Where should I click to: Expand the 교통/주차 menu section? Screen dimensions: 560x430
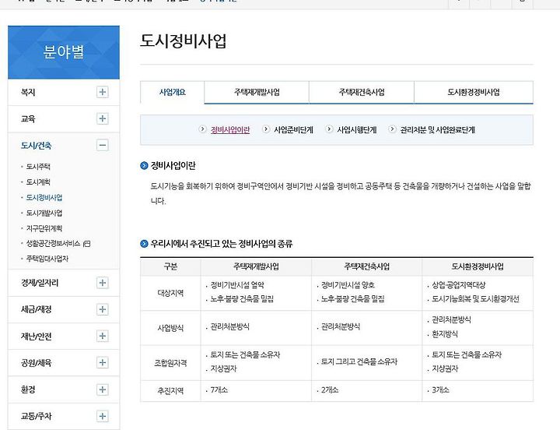(x=102, y=416)
